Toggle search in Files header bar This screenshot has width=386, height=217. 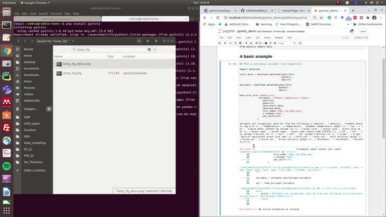[x=139, y=41]
